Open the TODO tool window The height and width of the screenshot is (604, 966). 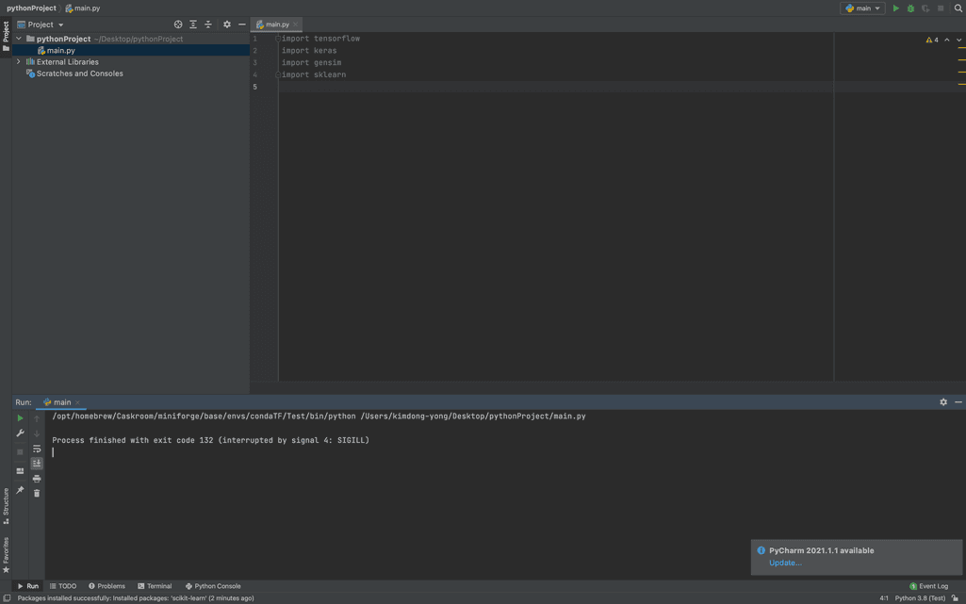coord(63,586)
